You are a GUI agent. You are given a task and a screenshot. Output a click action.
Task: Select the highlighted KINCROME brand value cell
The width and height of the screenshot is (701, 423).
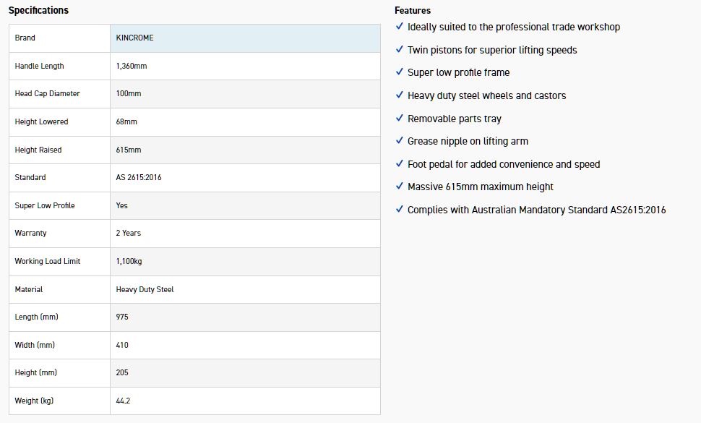(244, 38)
